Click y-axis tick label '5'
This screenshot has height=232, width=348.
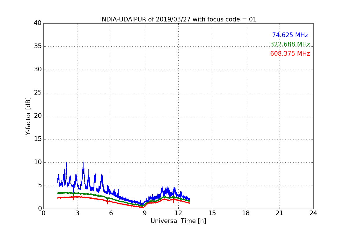39,186
